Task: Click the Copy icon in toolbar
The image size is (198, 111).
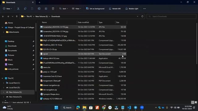Action: click(x=25, y=9)
